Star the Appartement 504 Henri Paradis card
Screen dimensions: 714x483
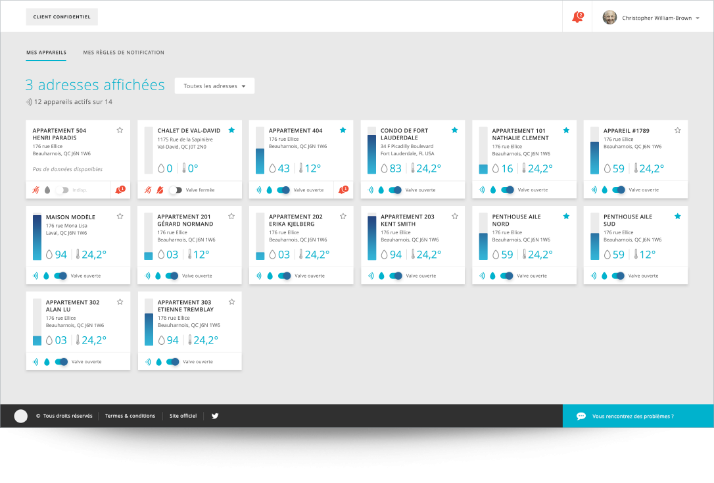click(x=120, y=130)
